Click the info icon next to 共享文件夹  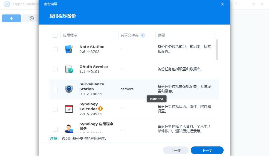[x=143, y=35]
